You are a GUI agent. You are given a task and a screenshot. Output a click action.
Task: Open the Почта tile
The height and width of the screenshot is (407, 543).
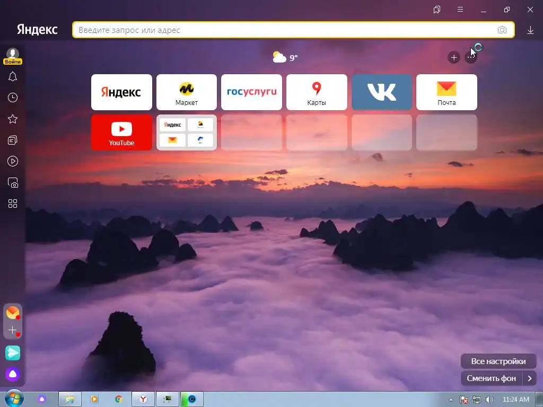(446, 92)
